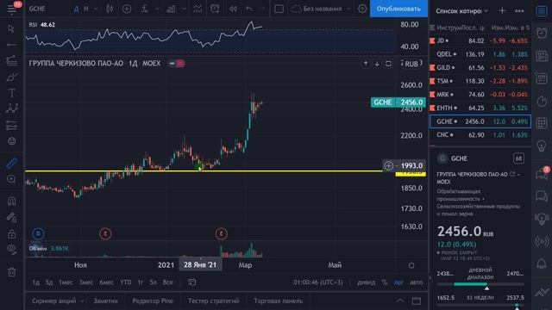Open the forecasting and measurement tools
The image size is (552, 310).
[11, 125]
